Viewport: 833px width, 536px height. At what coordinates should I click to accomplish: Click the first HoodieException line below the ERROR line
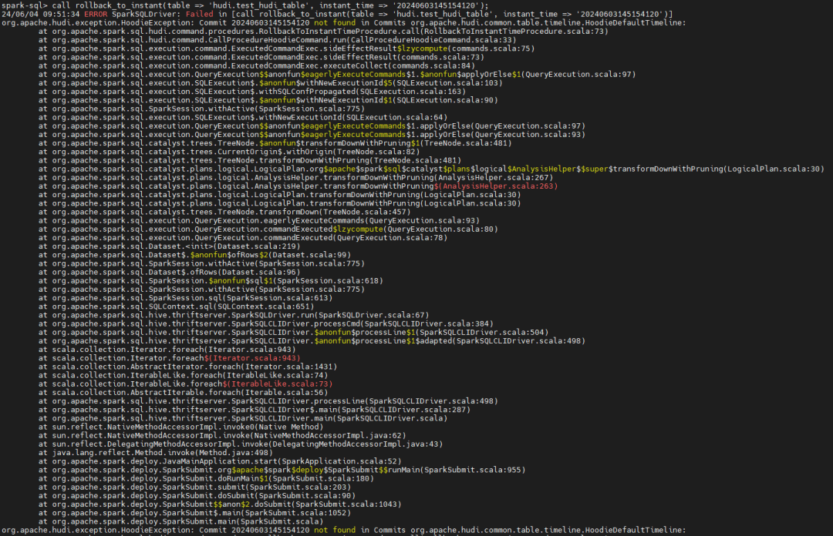[x=344, y=23]
